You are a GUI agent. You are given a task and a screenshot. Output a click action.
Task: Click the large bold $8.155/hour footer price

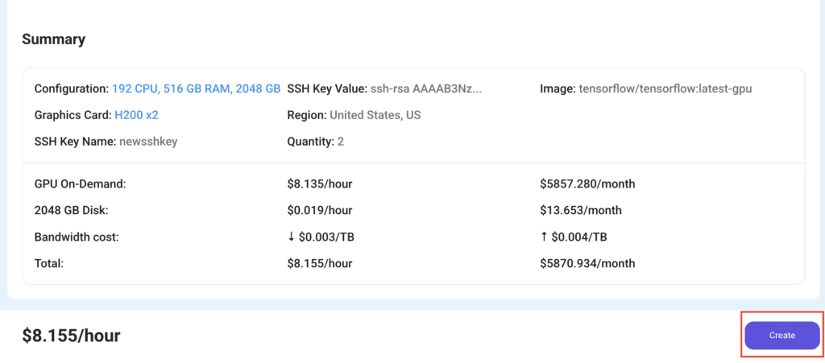71,336
